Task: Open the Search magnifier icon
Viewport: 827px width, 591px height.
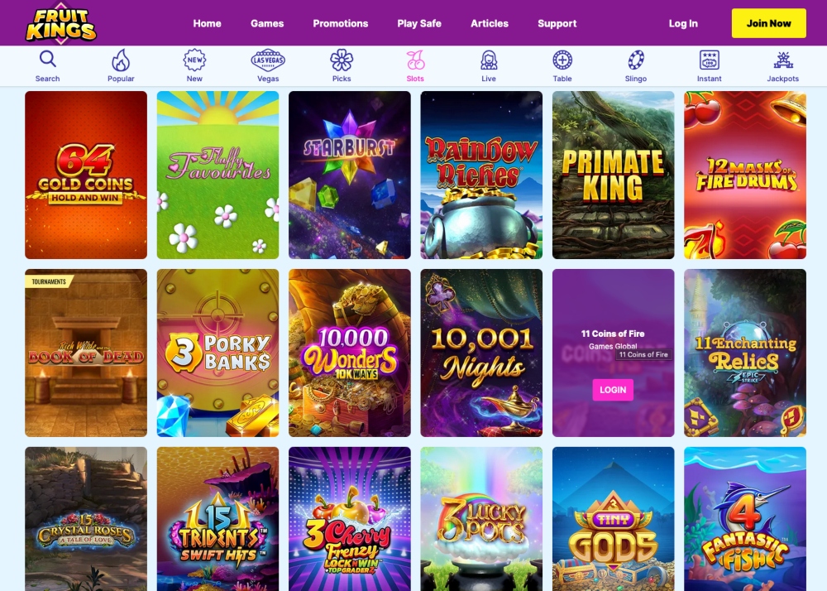Action: pos(47,59)
